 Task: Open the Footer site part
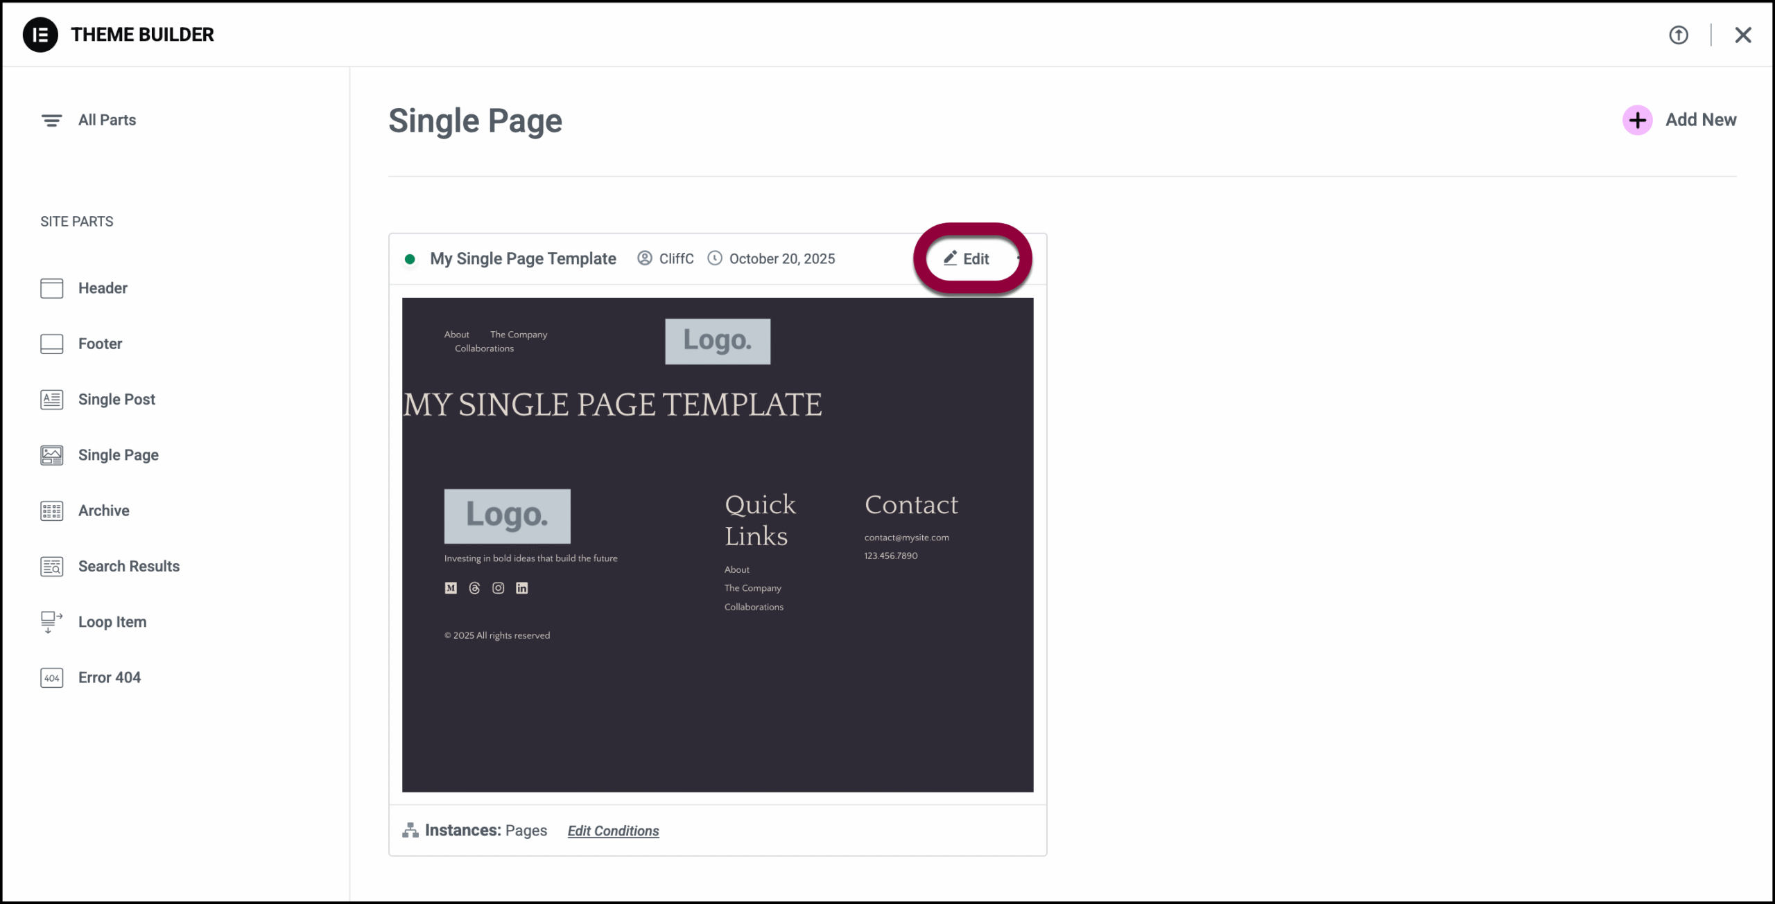coord(100,344)
